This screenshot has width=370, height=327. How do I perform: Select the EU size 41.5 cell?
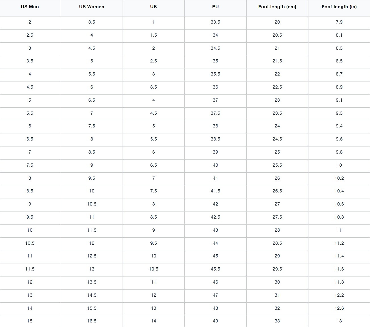[215, 191]
